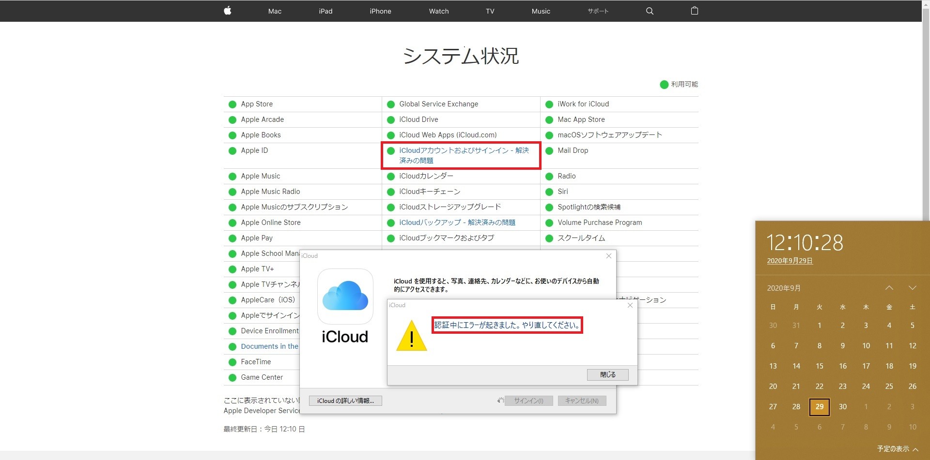
Task: Open Mac in the navigation bar
Action: (x=275, y=11)
